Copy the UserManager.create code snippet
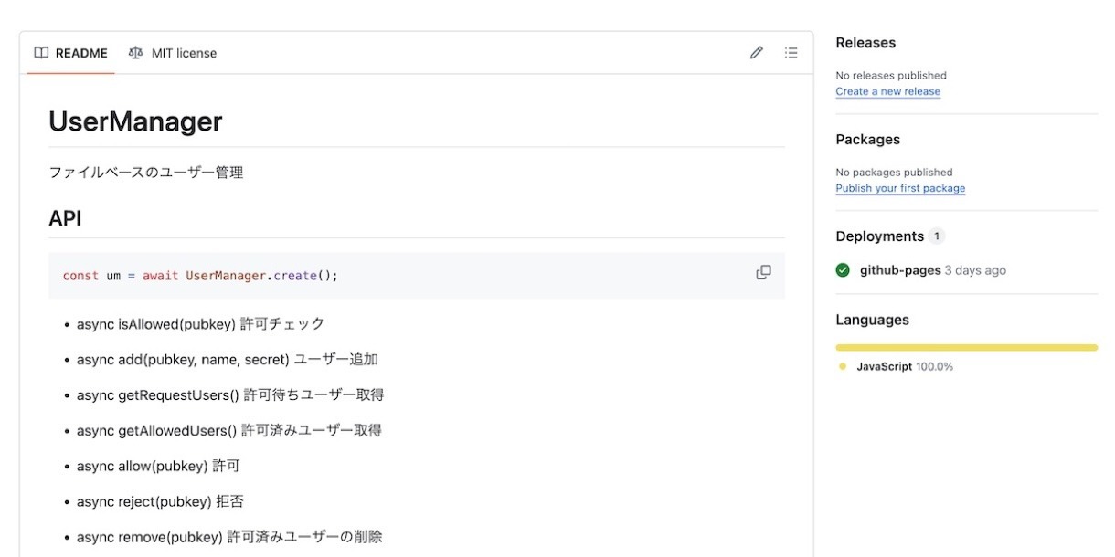The height and width of the screenshot is (557, 1115). (763, 273)
